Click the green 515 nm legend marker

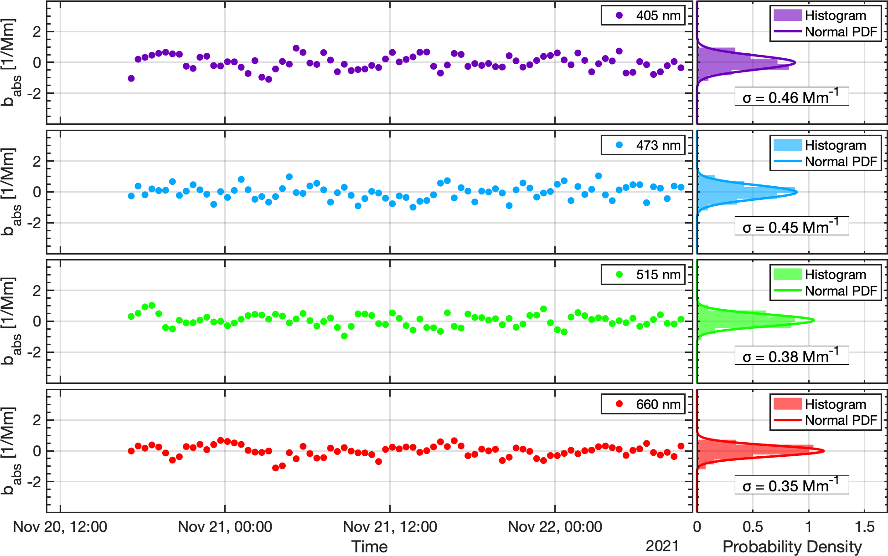619,275
